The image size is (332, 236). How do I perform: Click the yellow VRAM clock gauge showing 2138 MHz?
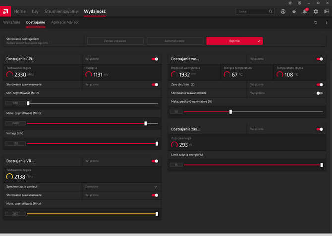(9, 177)
